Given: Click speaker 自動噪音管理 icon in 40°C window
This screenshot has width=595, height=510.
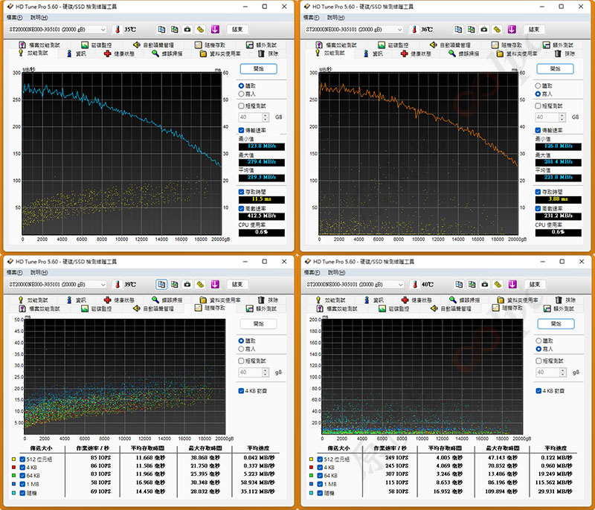Looking at the screenshot, I should (x=434, y=309).
